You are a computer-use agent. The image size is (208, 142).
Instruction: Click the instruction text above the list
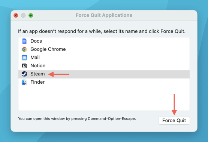point(102,31)
